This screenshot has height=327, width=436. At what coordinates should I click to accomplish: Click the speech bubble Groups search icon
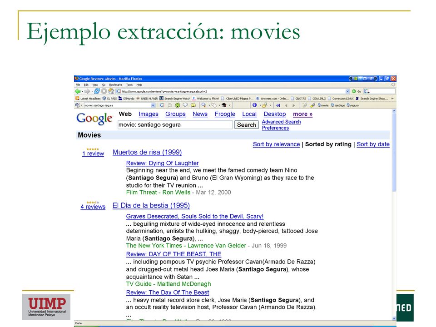185,105
